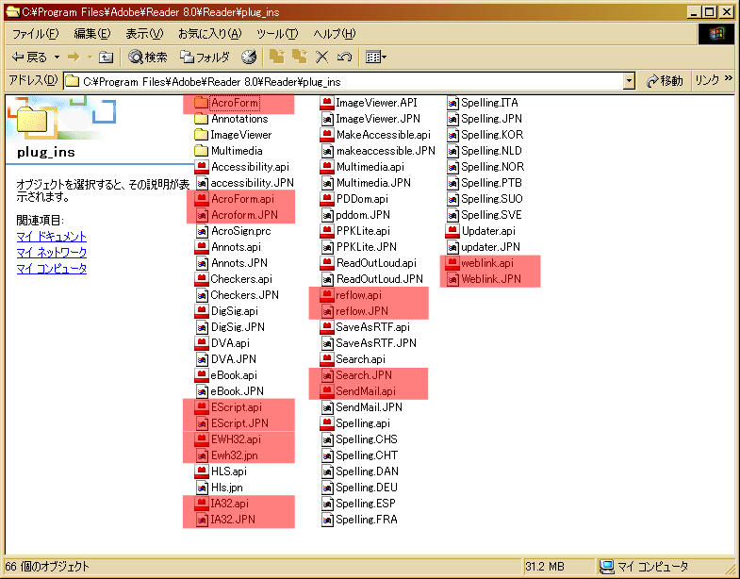Open the マイ ドキュメント link
The image size is (740, 579).
click(x=52, y=236)
